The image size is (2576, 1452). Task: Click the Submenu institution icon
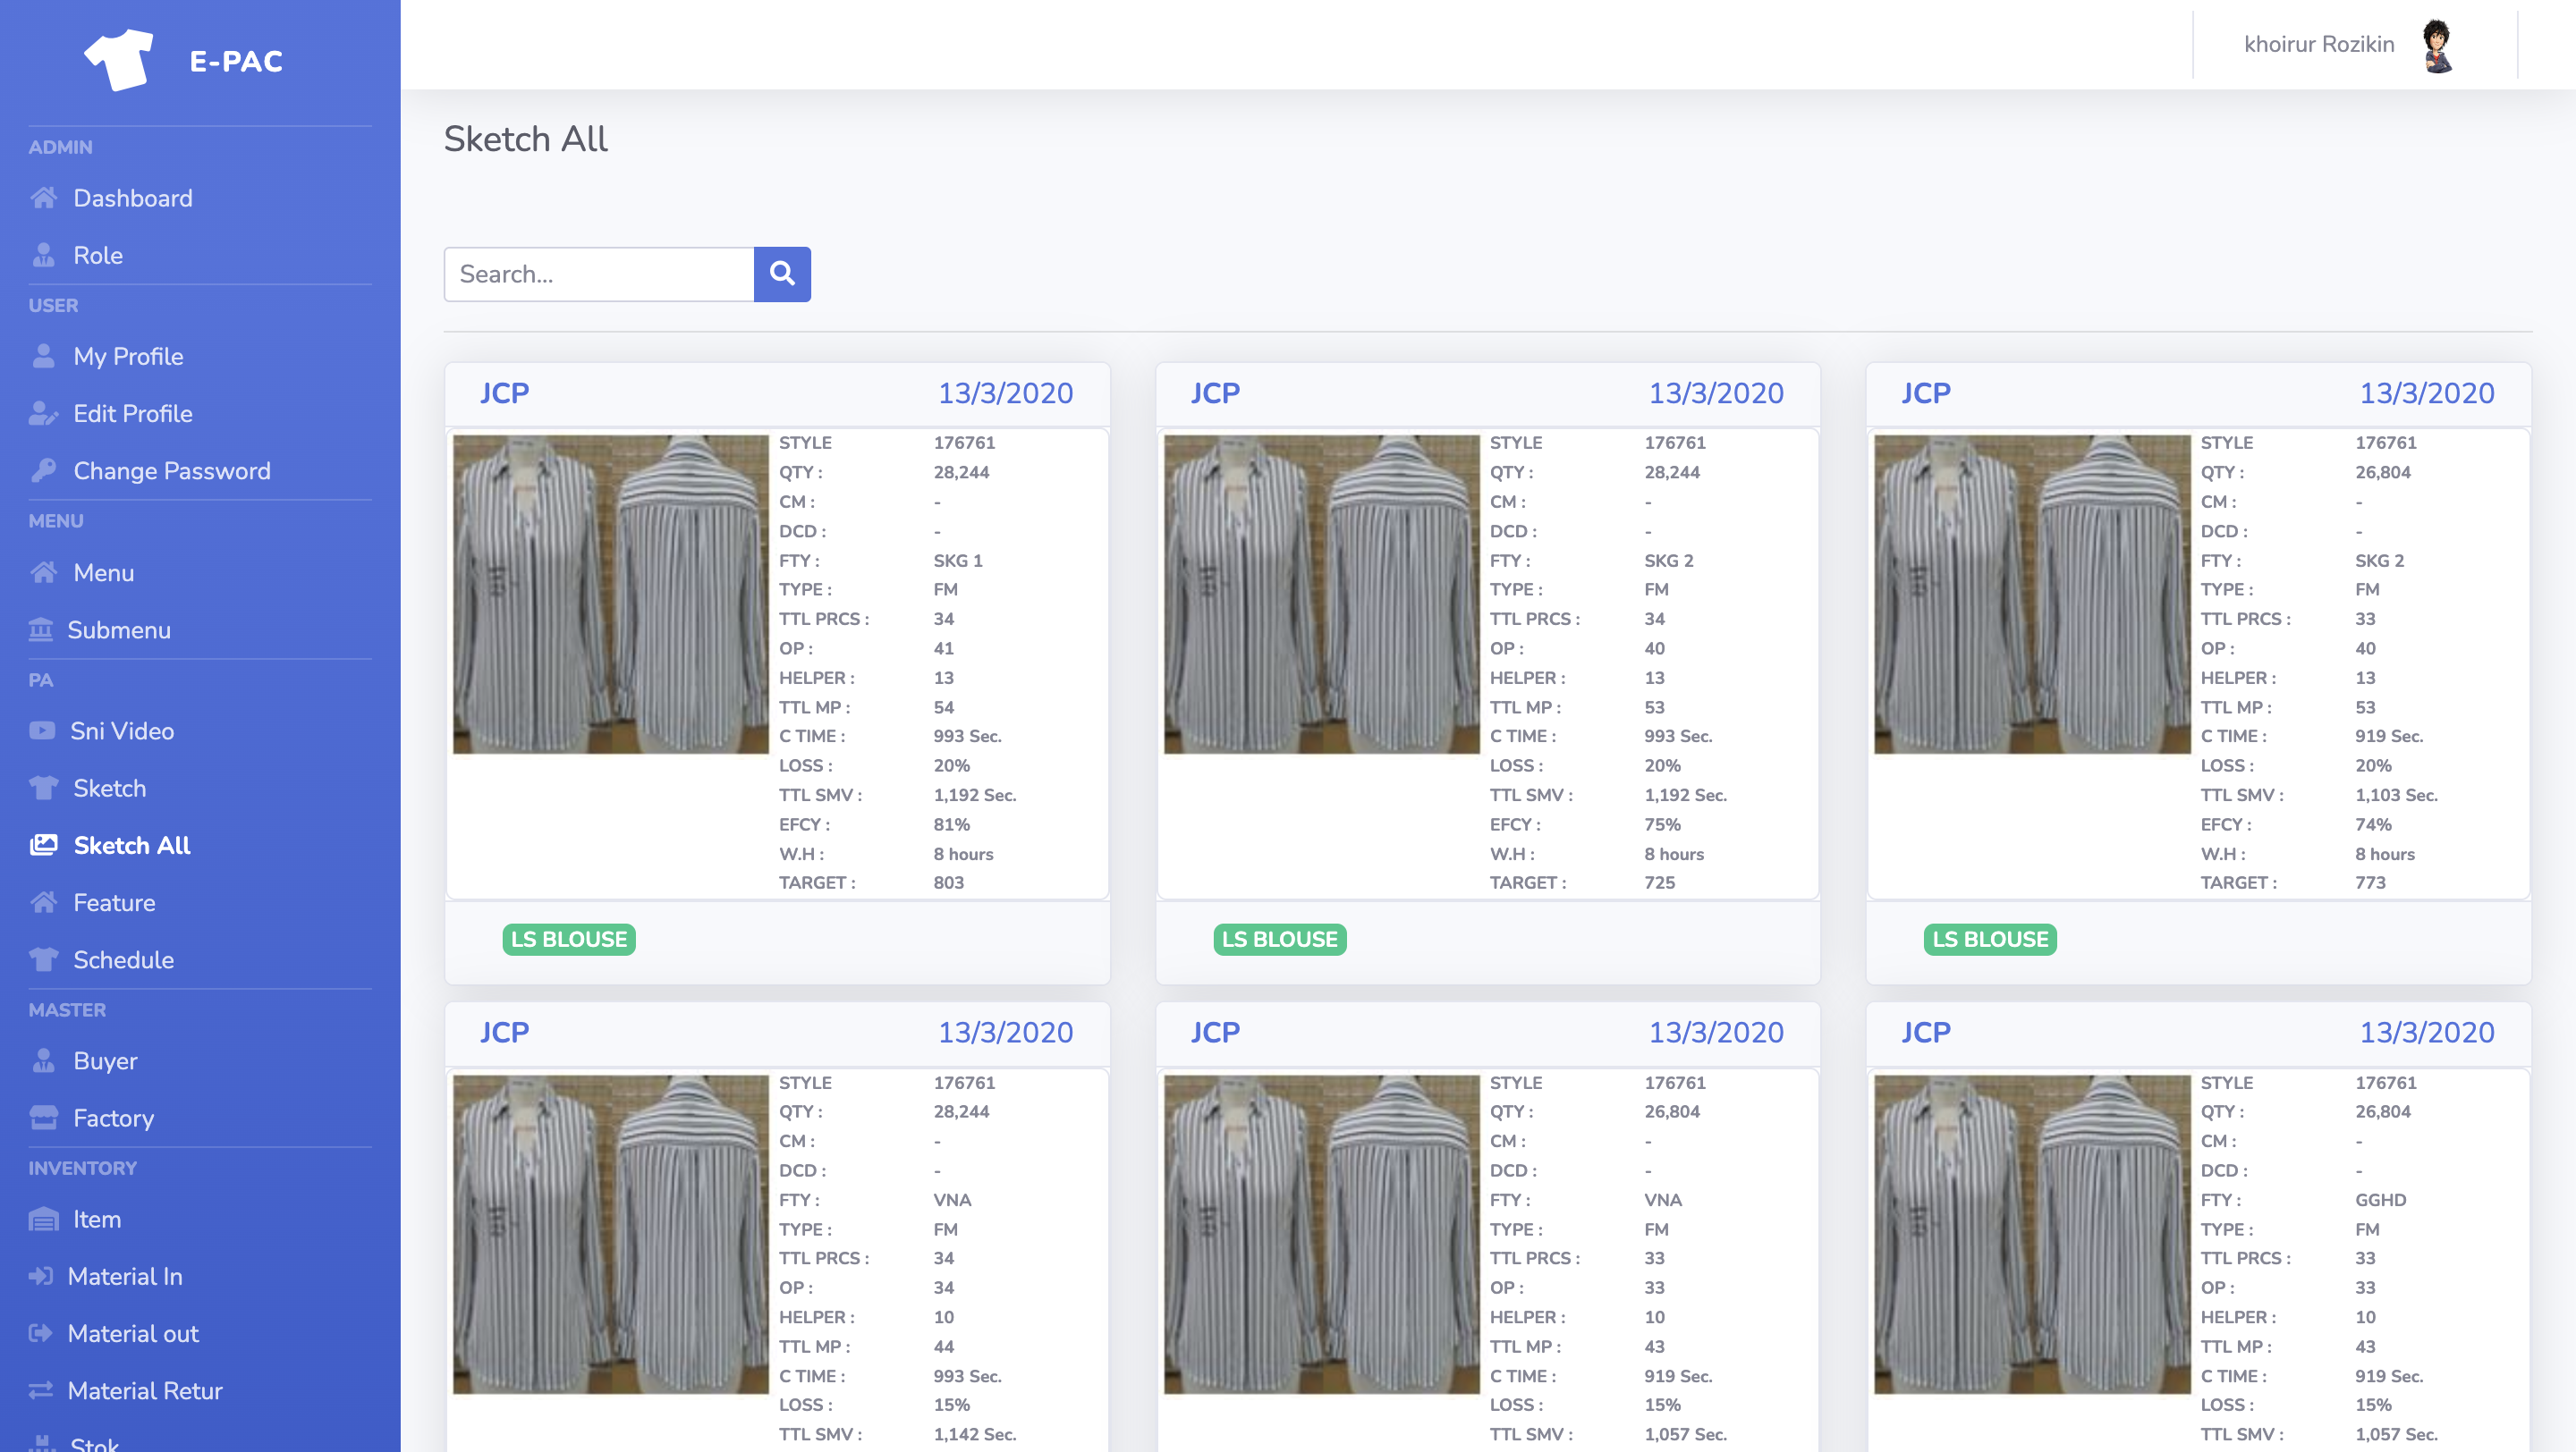click(x=41, y=629)
